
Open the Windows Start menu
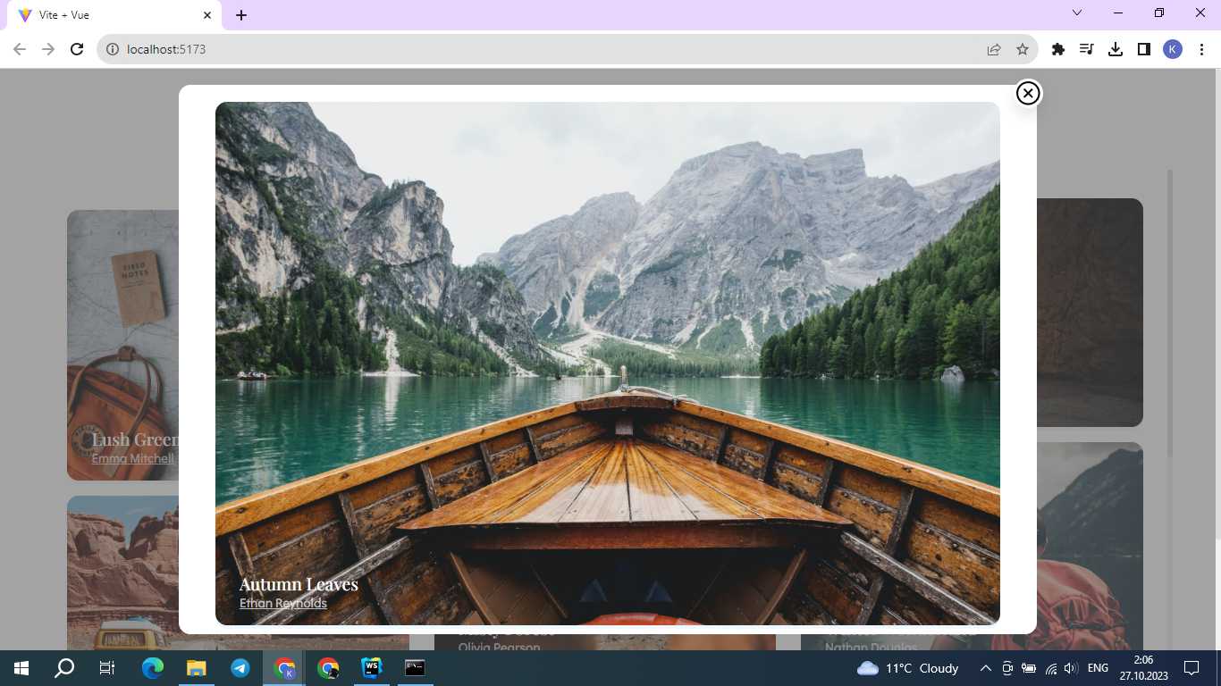tap(19, 667)
